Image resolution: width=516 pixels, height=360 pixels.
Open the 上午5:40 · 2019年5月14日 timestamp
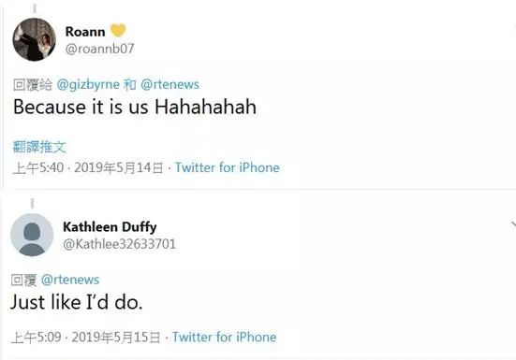point(88,167)
